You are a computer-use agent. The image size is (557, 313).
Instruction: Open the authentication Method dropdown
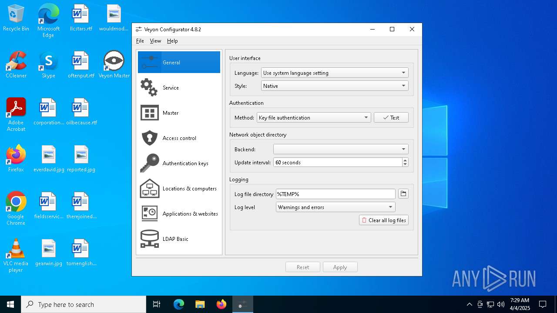[x=314, y=117]
